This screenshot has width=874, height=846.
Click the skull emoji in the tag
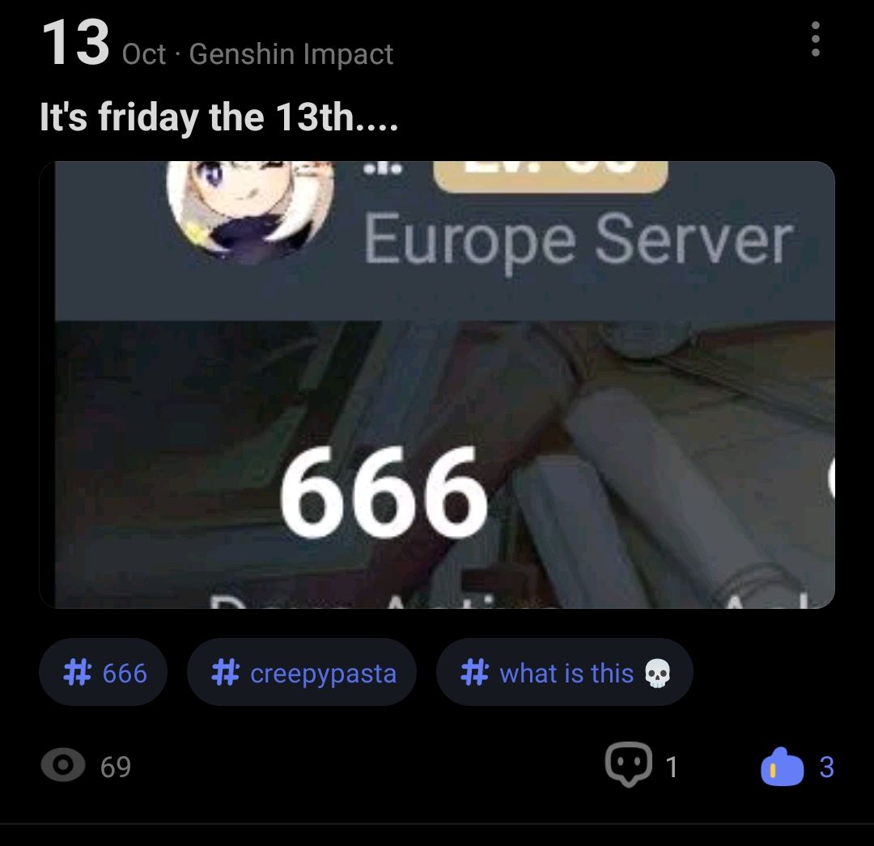657,673
